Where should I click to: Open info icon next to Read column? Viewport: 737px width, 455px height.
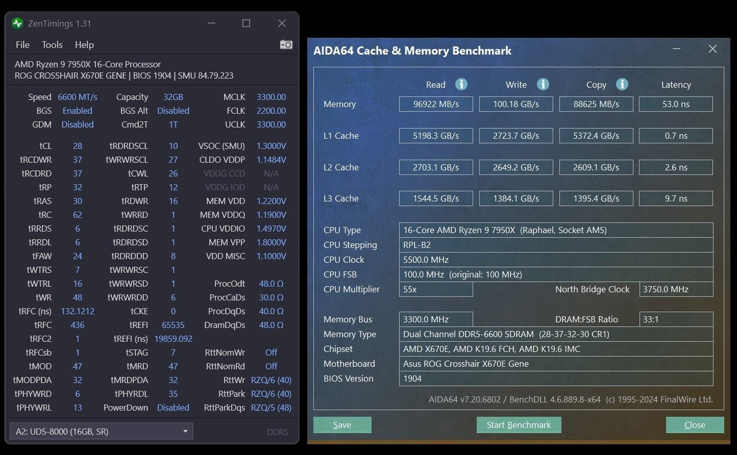coord(461,84)
